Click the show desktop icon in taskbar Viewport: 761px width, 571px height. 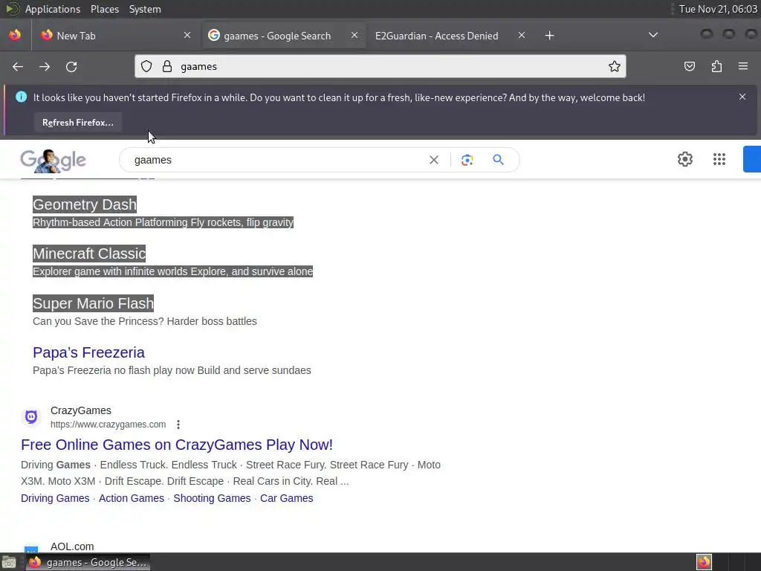point(9,563)
